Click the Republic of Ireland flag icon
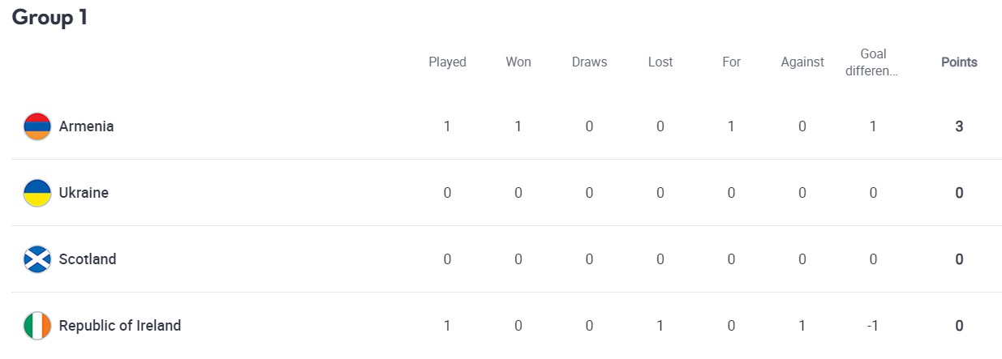The width and height of the screenshot is (1002, 359). point(37,326)
